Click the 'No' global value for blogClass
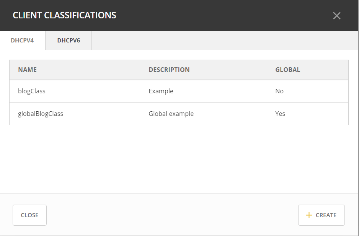Screen dimensions: 359x236 pos(279,91)
